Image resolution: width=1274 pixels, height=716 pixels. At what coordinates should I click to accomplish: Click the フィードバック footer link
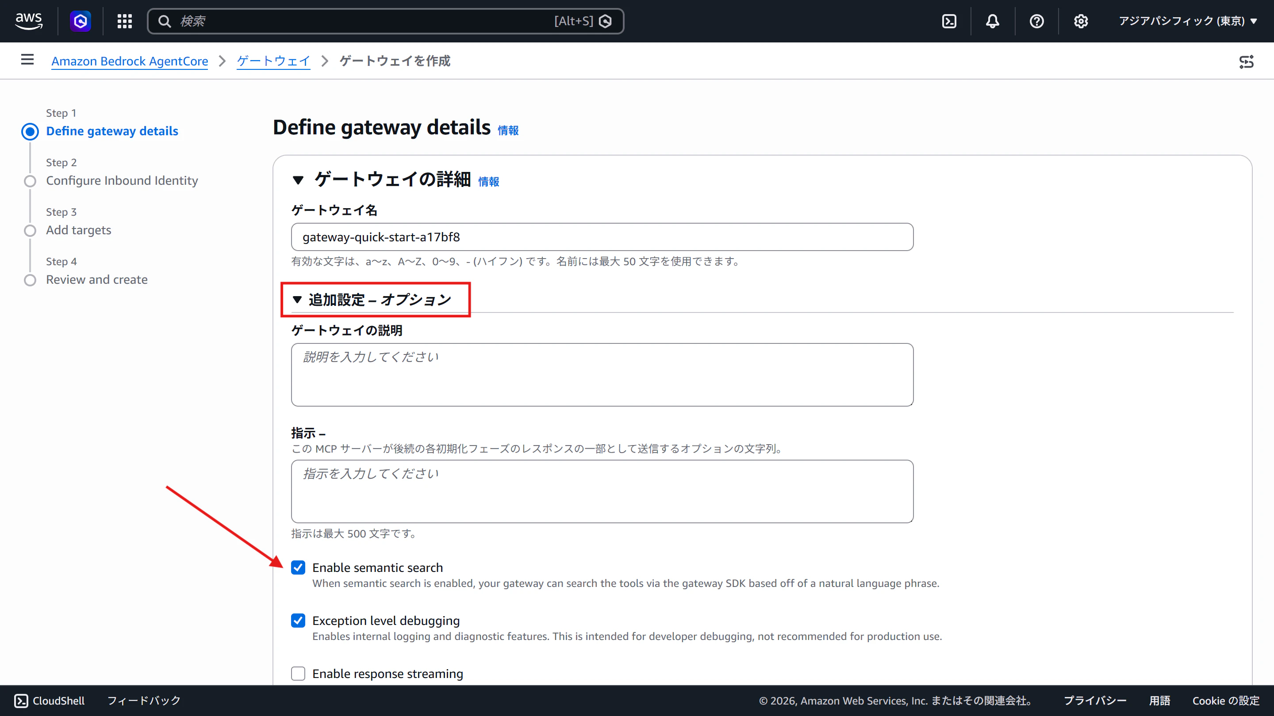[144, 700]
